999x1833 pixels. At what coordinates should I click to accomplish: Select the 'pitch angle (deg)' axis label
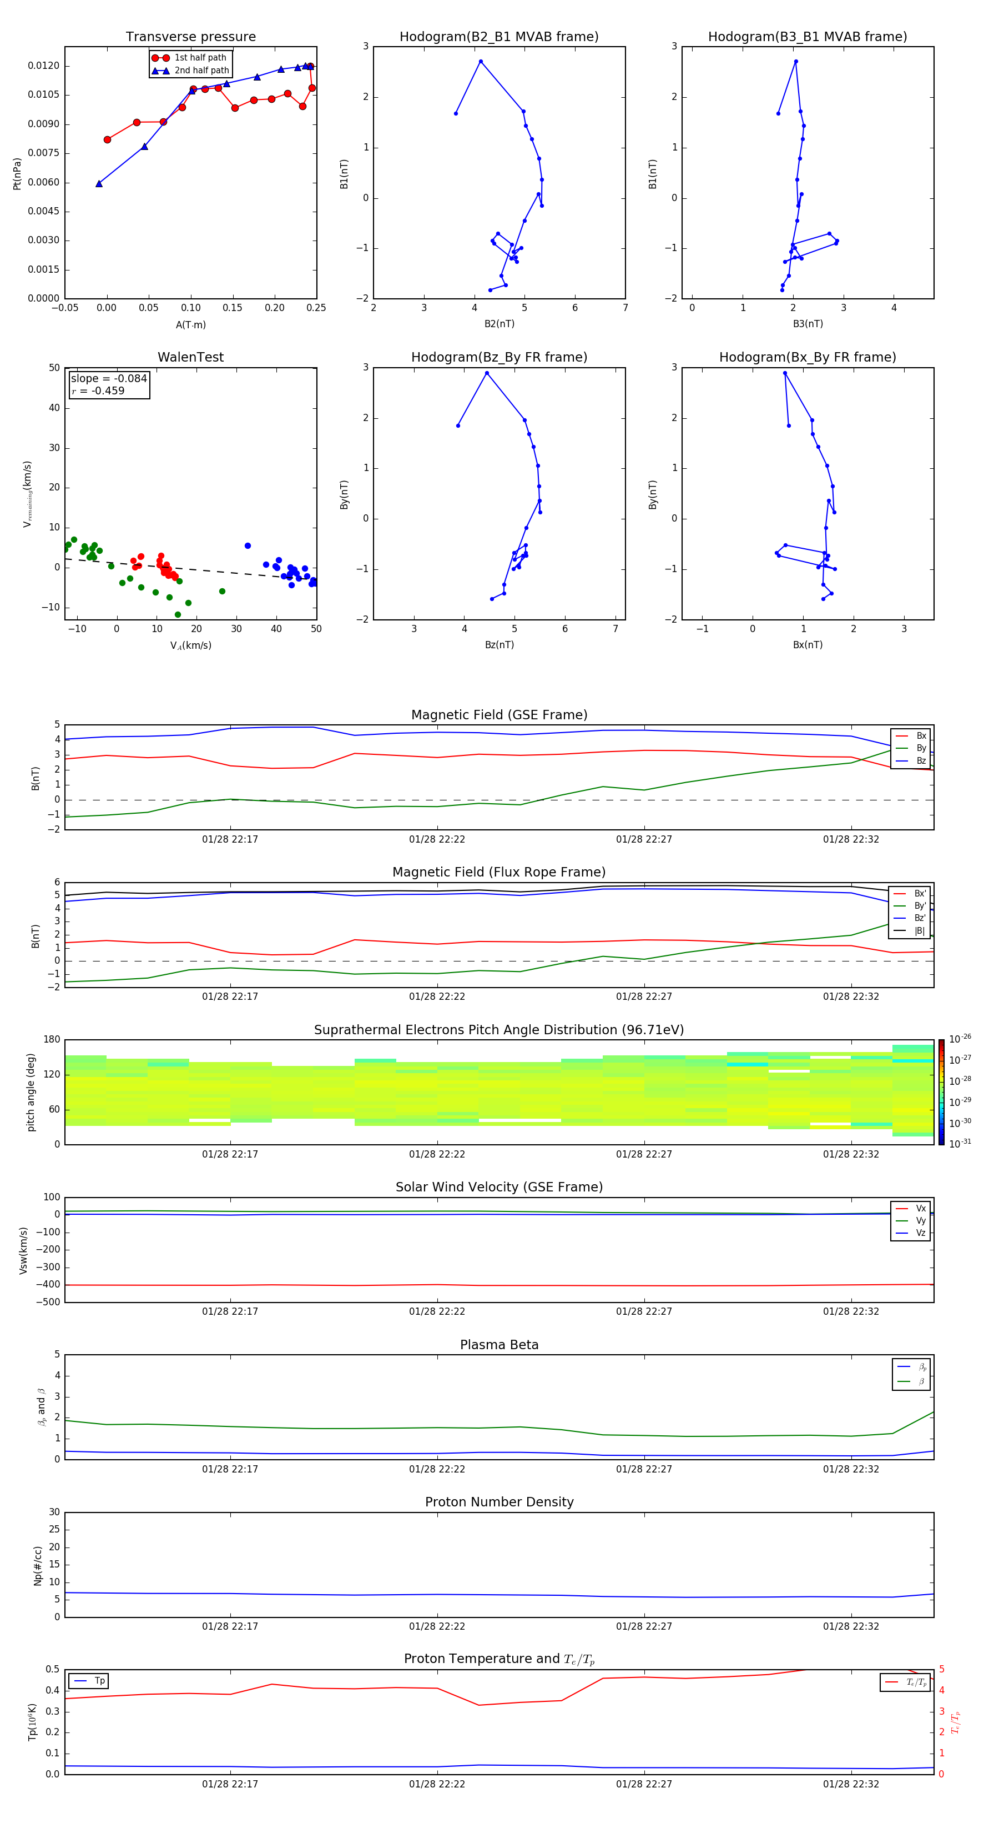(x=31, y=1092)
